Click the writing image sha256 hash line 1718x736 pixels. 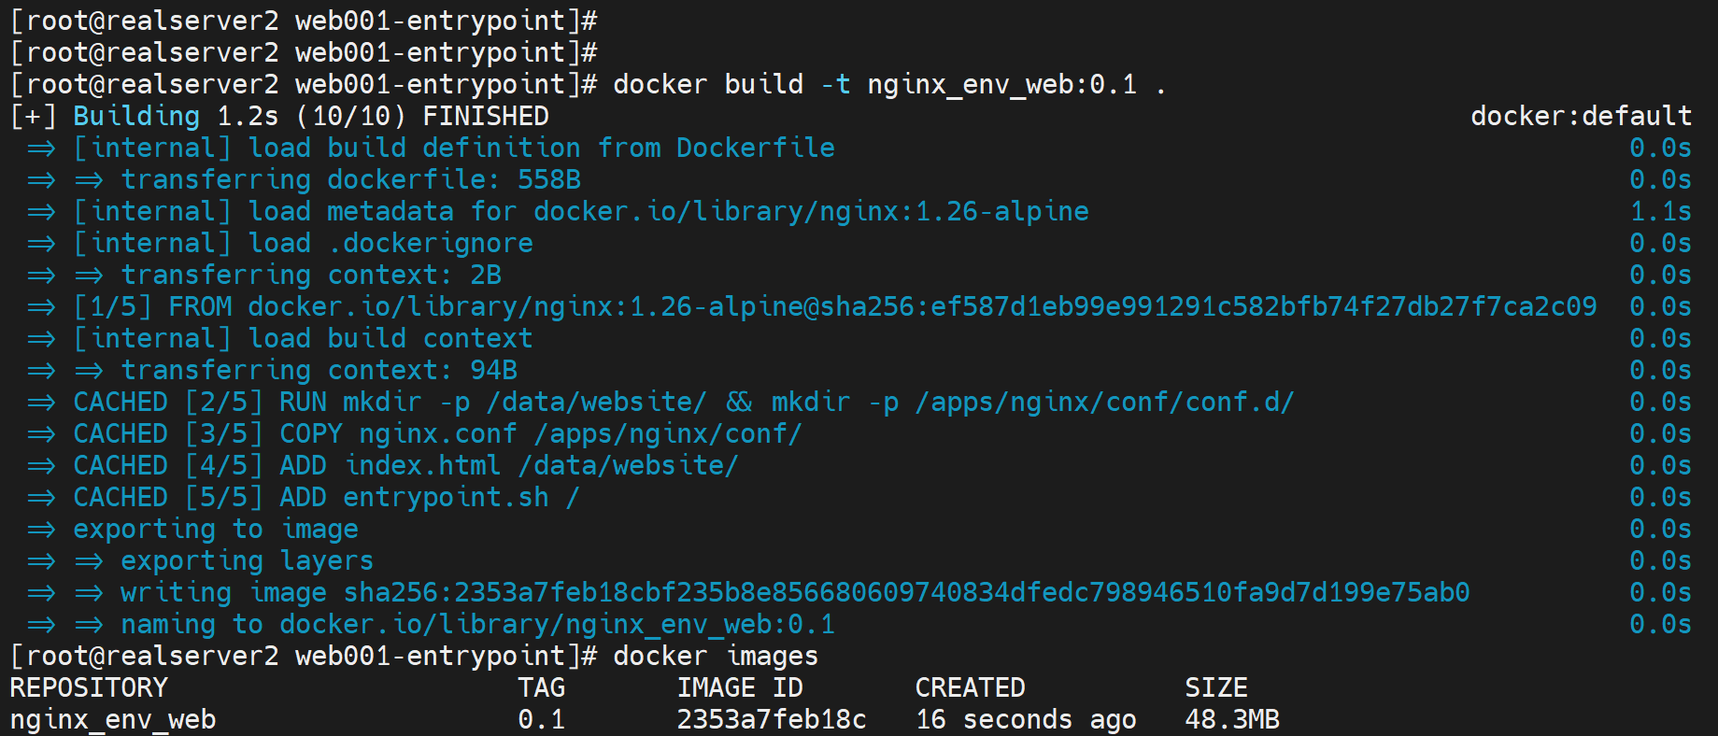point(794,592)
